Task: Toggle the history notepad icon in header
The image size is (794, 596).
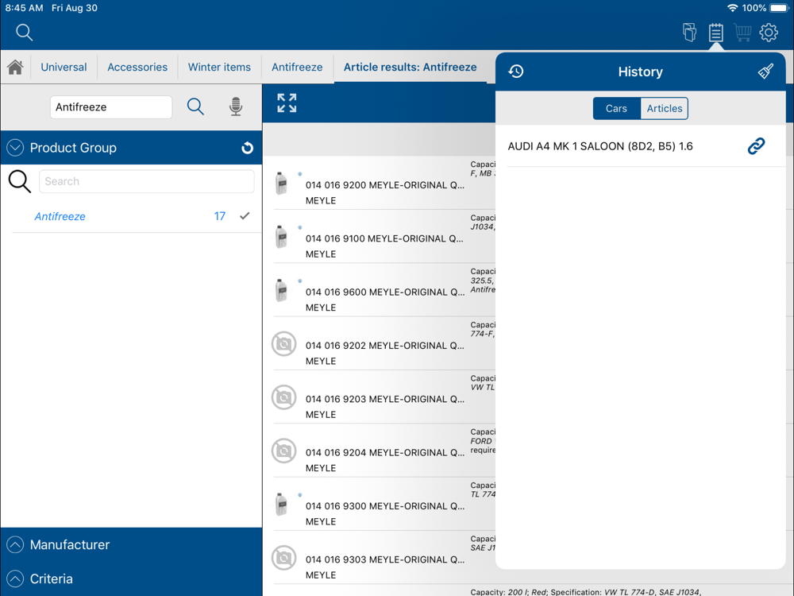Action: [715, 33]
